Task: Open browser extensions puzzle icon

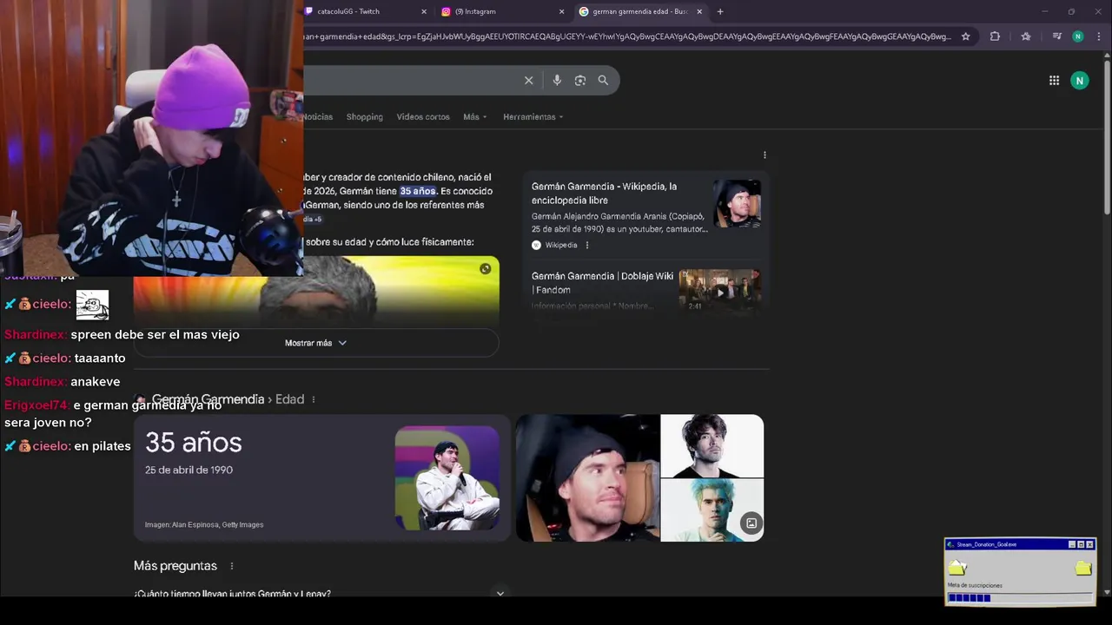Action: pos(995,36)
